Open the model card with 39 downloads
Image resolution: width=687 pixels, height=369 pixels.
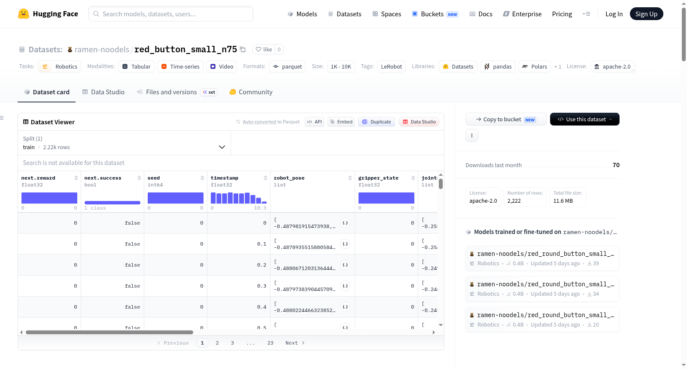tap(542, 258)
